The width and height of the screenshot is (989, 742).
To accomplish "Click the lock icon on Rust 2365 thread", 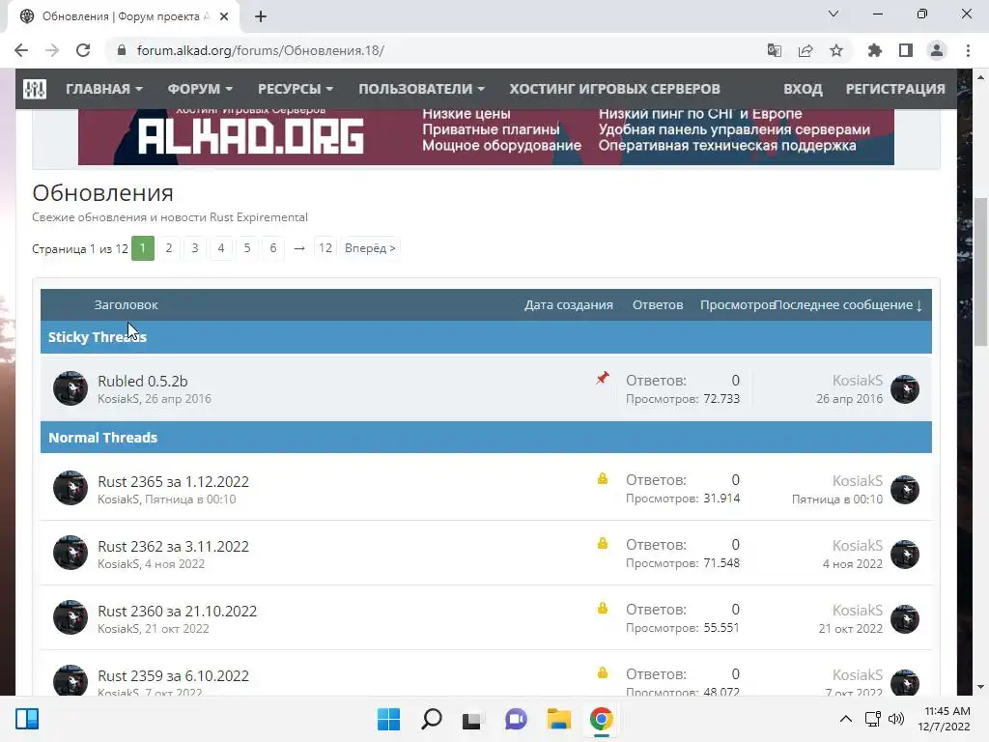I will [x=603, y=478].
